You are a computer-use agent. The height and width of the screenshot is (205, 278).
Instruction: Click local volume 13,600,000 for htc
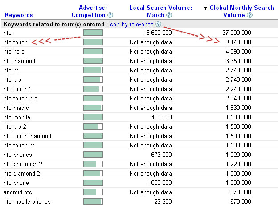coord(157,33)
